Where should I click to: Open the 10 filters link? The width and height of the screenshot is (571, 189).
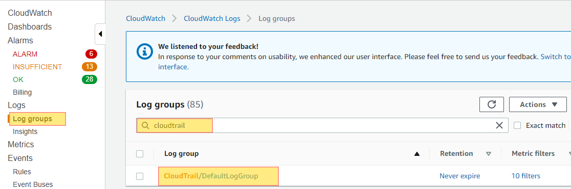point(526,176)
